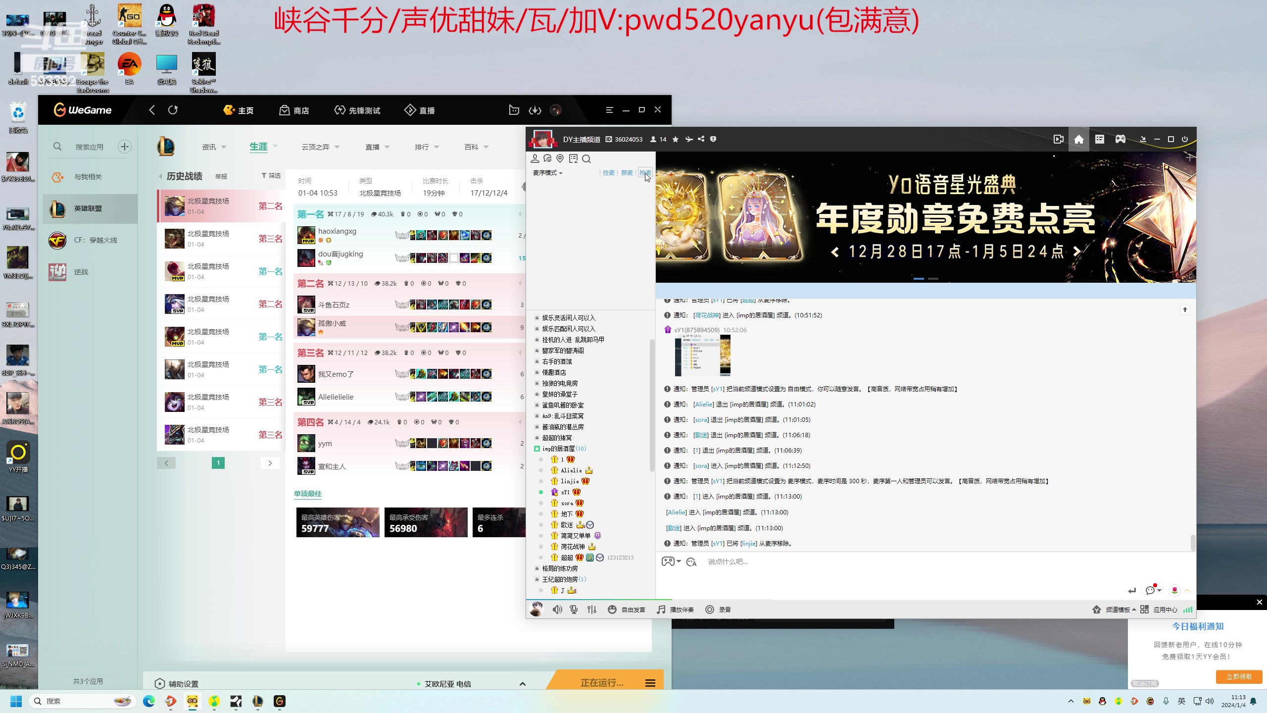Image resolution: width=1267 pixels, height=713 pixels.
Task: Expand the 生涯 dropdown tab
Action: [263, 147]
